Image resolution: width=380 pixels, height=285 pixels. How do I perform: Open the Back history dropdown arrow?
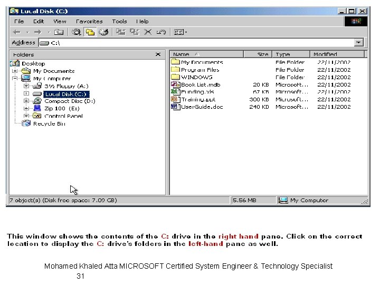click(x=27, y=32)
